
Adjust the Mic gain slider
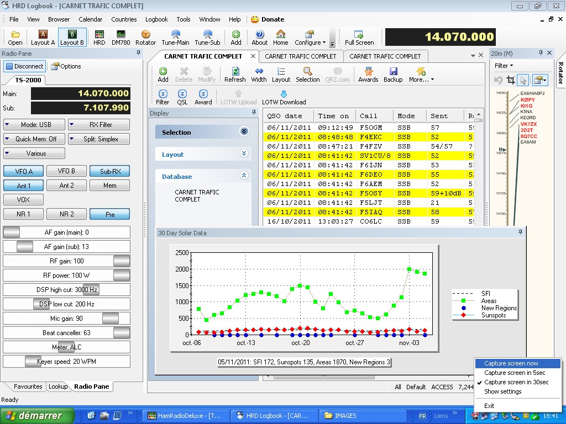[66, 319]
